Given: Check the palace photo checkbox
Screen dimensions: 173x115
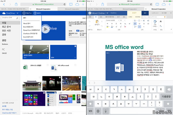Looking at the screenshot, I should pyautogui.click(x=40, y=77).
